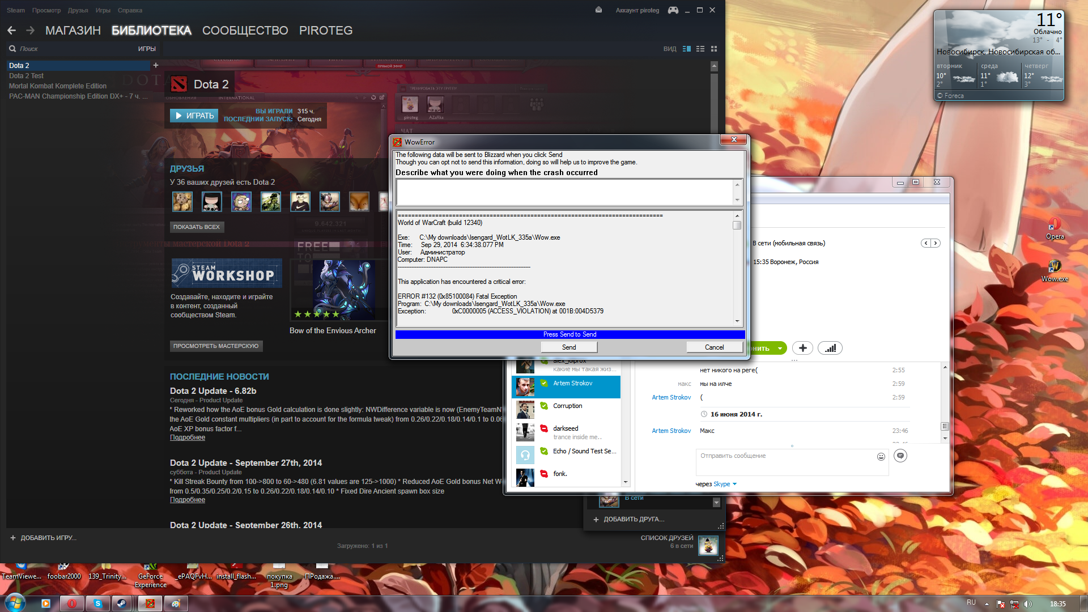
Task: Click Paint icon in taskbar
Action: tap(176, 603)
